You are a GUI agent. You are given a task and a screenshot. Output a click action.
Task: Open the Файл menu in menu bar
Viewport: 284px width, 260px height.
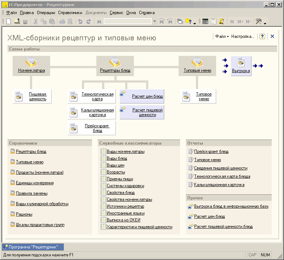12,13
